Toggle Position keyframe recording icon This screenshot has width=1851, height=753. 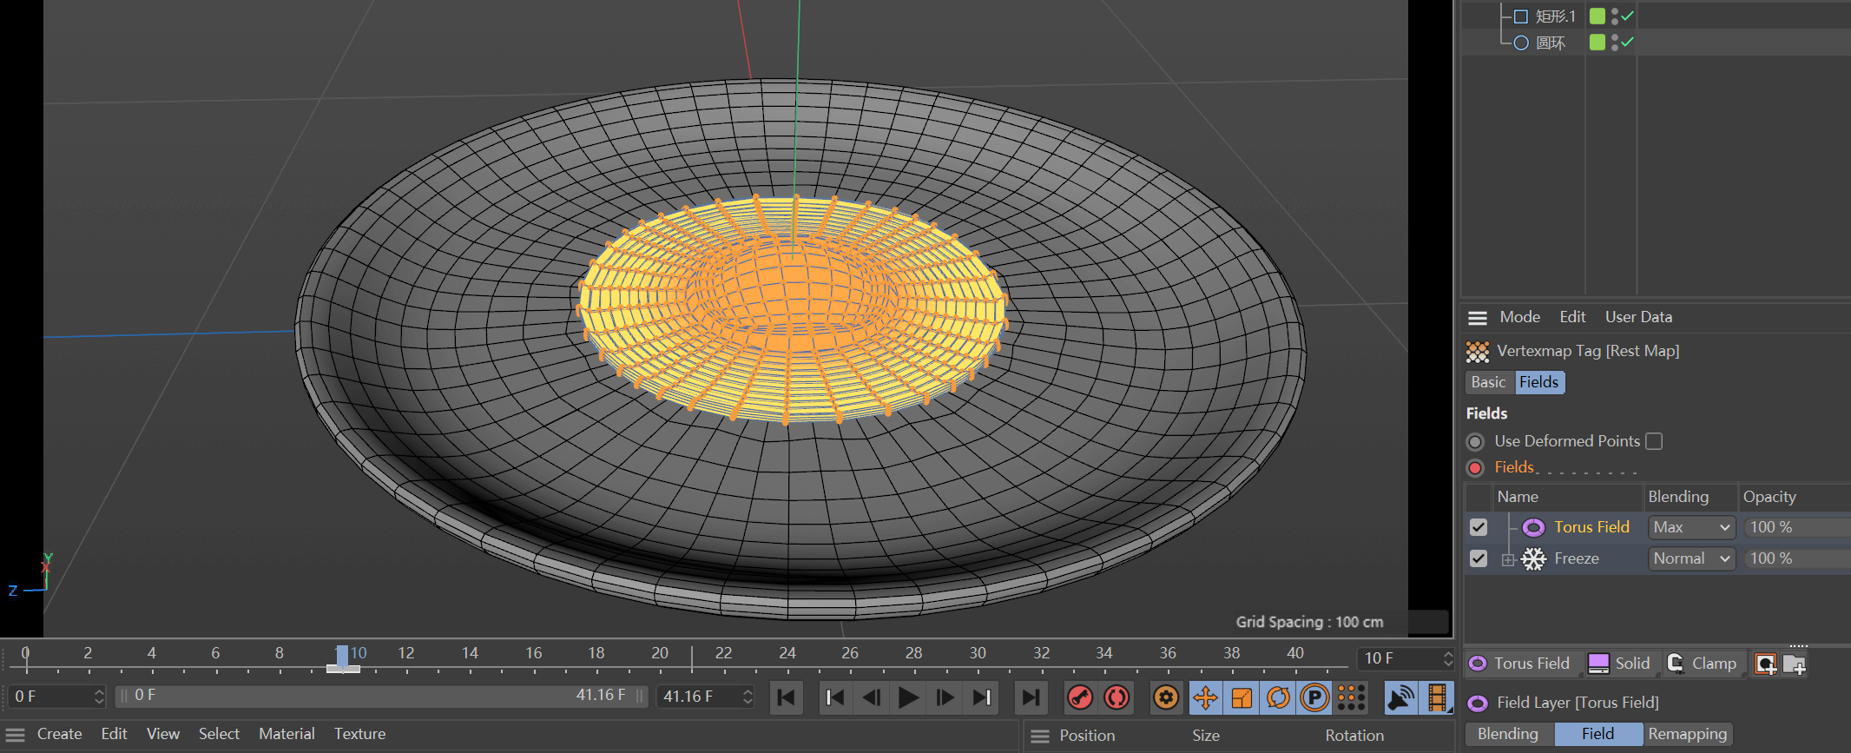1205,697
